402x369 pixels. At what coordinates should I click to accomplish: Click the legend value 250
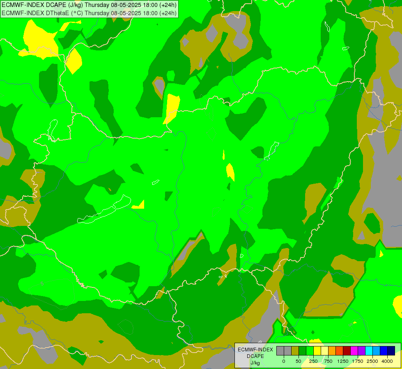tap(313, 361)
